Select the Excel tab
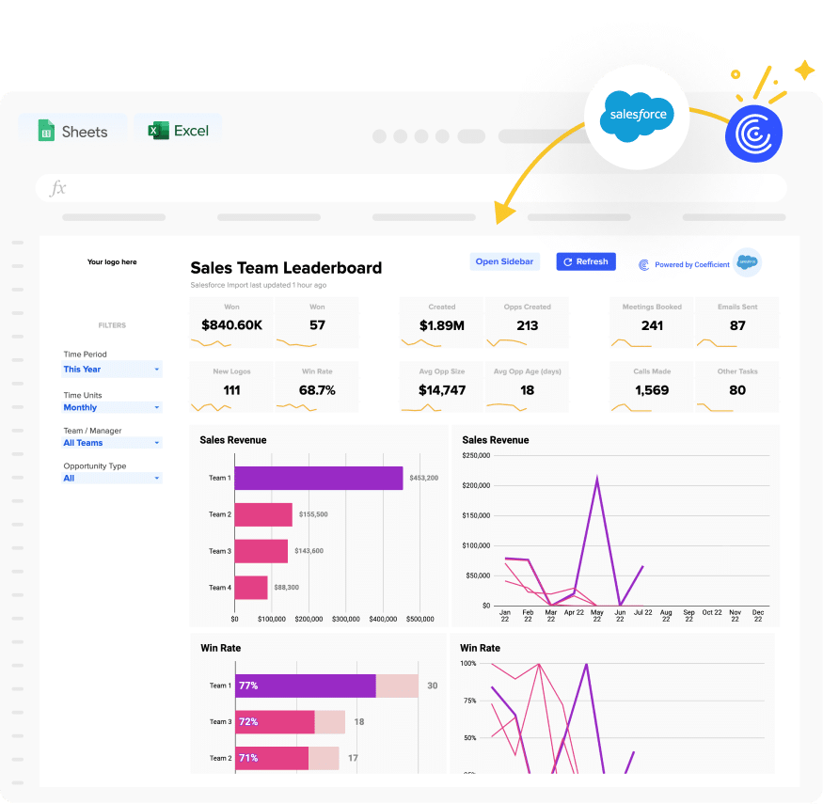 tap(179, 131)
